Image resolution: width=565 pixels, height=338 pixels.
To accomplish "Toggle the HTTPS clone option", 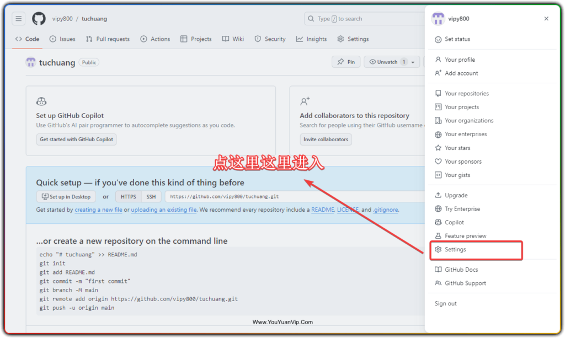I will click(x=128, y=196).
